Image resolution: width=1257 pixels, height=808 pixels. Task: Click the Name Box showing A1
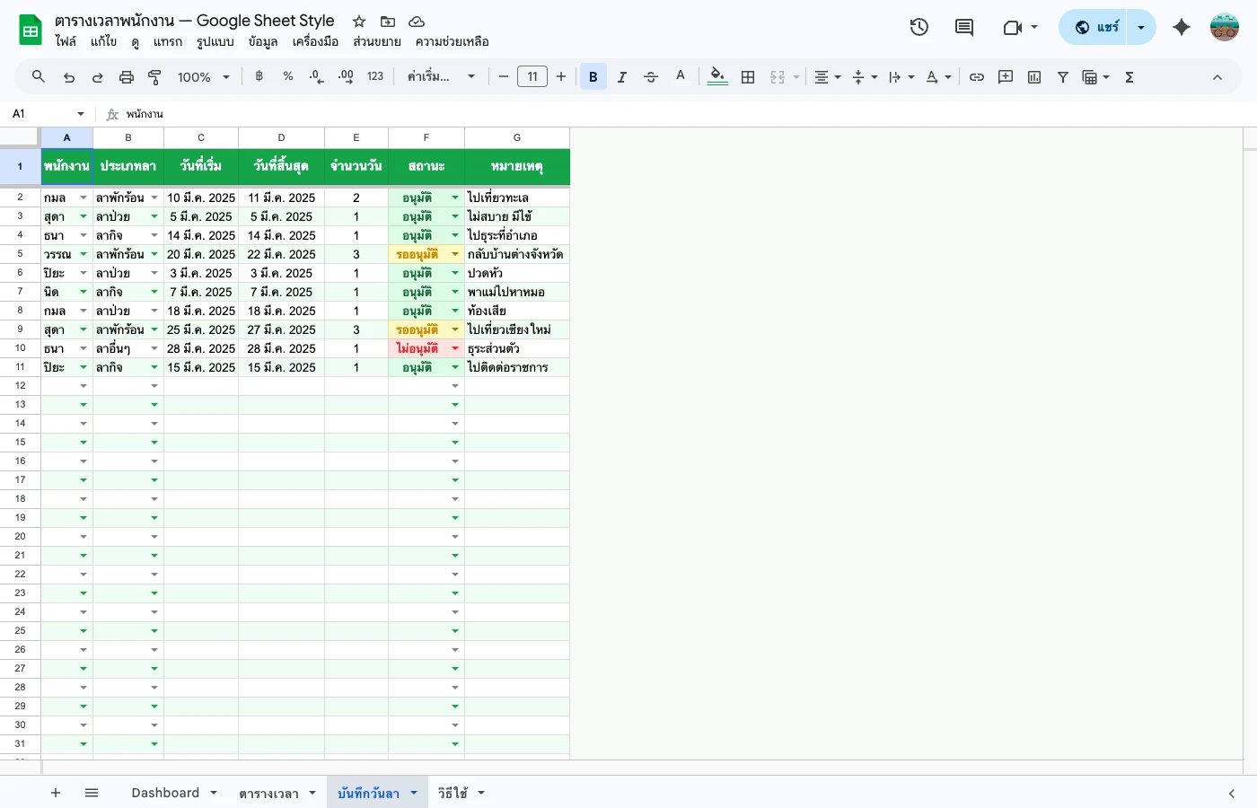pos(36,114)
